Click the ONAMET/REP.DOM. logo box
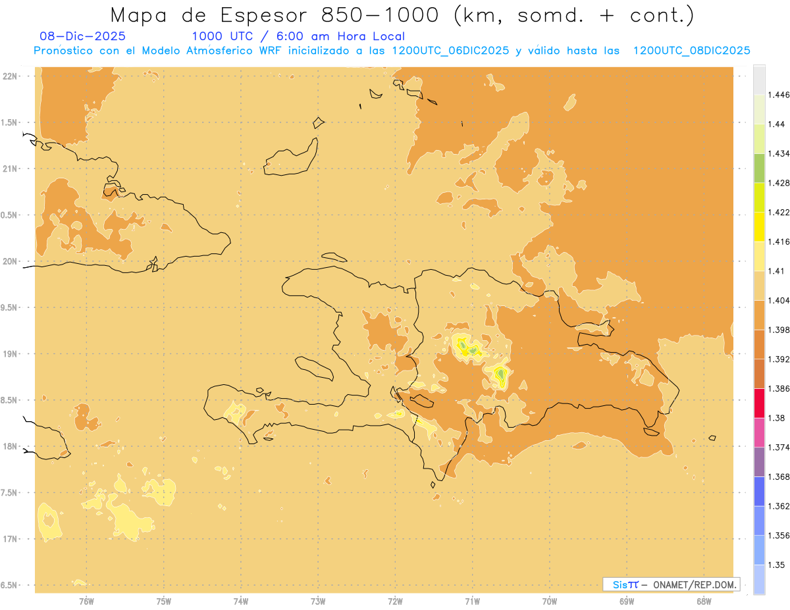Viewport: 790px width, 610px height. coord(671,584)
